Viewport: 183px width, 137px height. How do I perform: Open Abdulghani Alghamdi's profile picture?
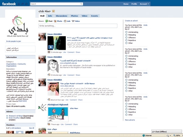coord(42,107)
